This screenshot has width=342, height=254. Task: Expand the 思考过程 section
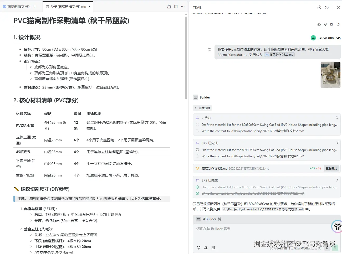(202, 108)
